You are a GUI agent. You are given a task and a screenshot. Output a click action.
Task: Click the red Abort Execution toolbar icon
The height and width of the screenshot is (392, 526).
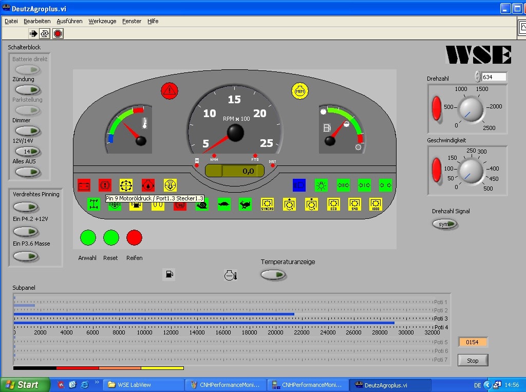point(58,33)
